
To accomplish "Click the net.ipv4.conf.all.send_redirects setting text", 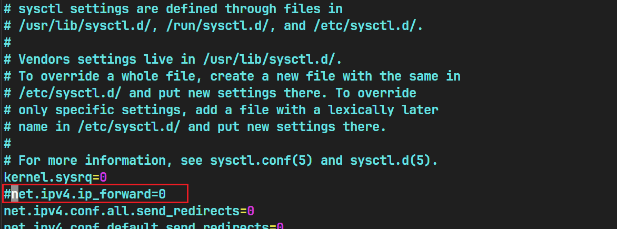I will [121, 211].
